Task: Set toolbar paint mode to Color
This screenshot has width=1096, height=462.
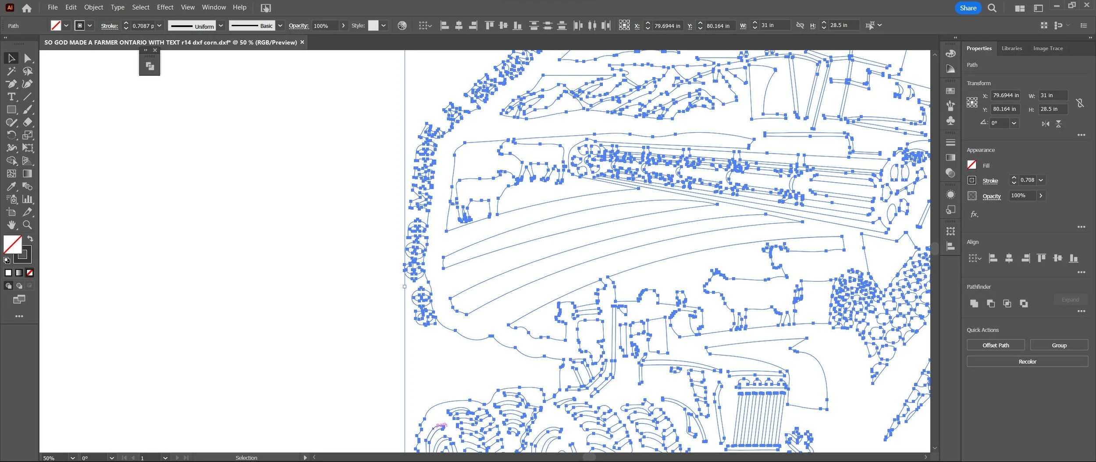Action: (x=8, y=272)
